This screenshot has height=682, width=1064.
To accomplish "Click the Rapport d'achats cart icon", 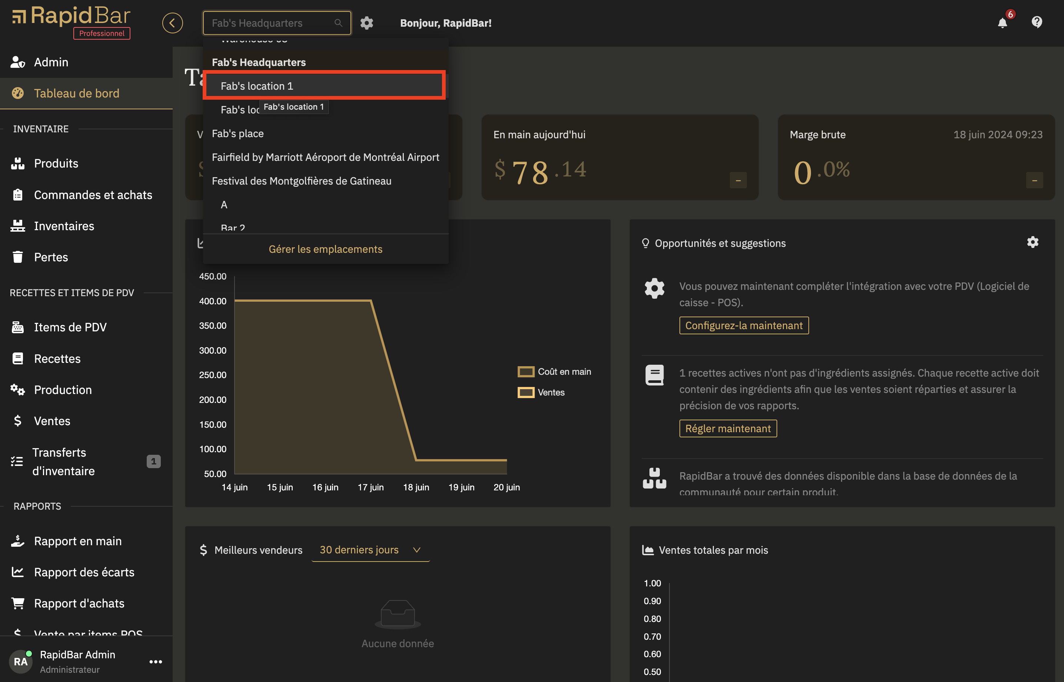I will pyautogui.click(x=18, y=603).
